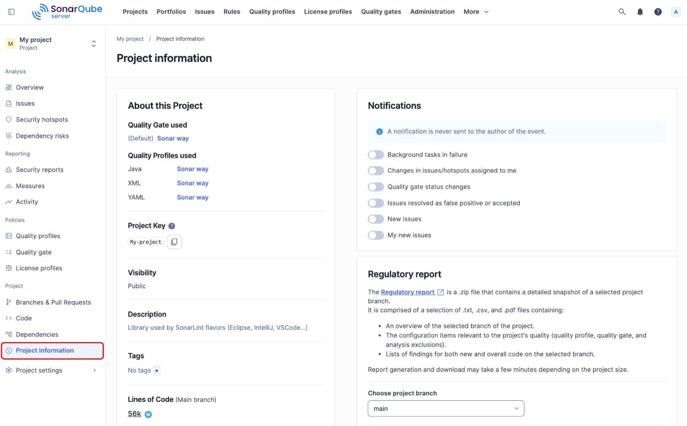
Task: Toggle Quality gate status changes notifications
Action: click(376, 187)
